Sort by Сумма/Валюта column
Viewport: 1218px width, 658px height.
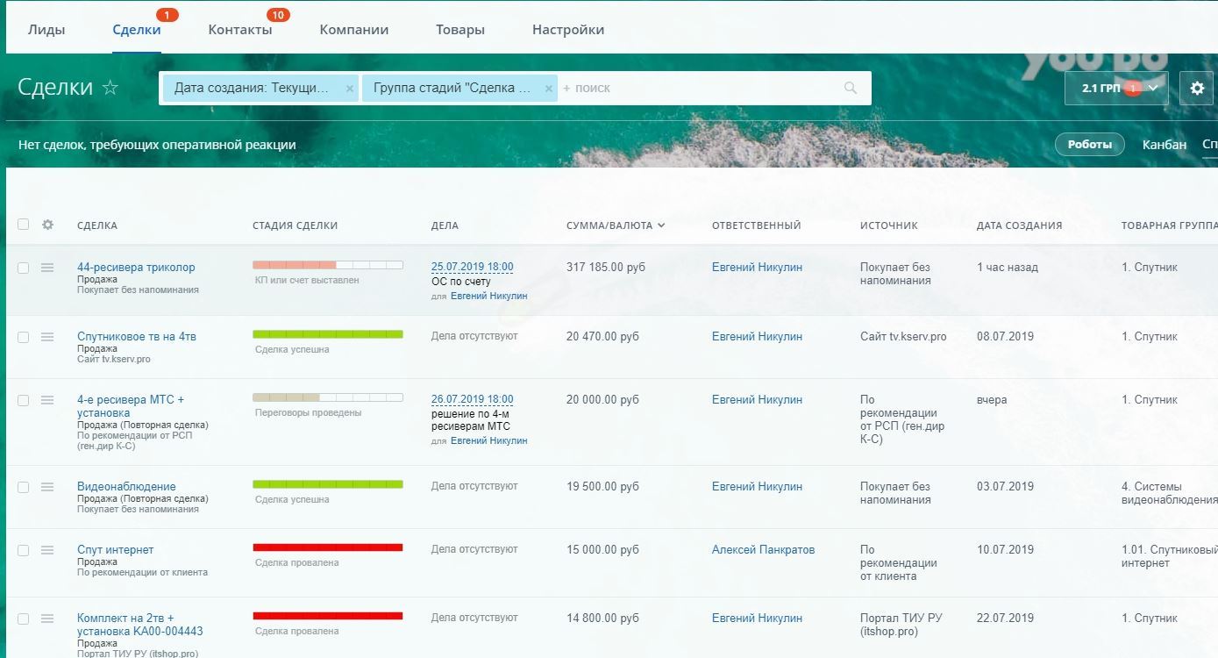(x=616, y=225)
